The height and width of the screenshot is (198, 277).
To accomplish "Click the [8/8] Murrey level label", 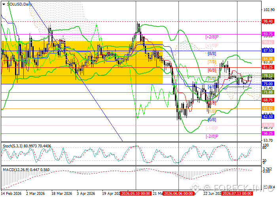I will tap(212, 53).
